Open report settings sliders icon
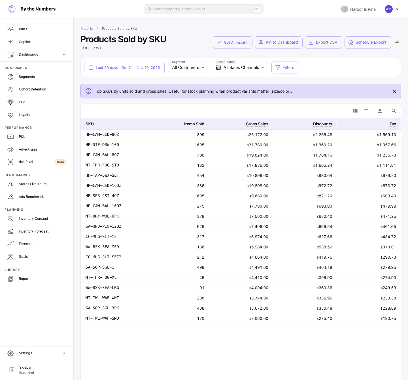The width and height of the screenshot is (408, 380). click(397, 43)
